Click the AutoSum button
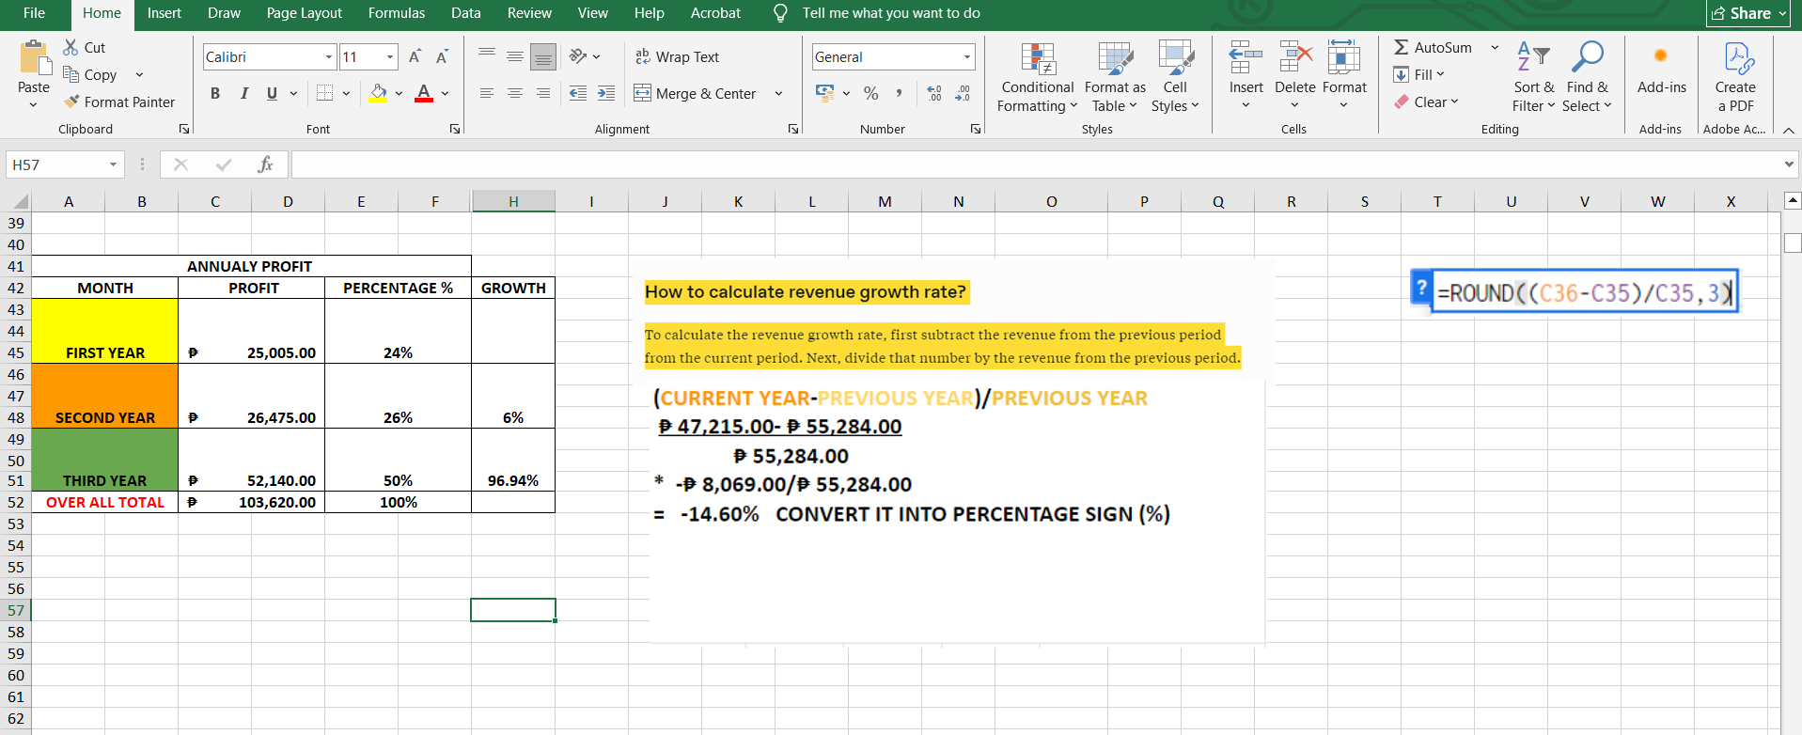 pyautogui.click(x=1433, y=48)
